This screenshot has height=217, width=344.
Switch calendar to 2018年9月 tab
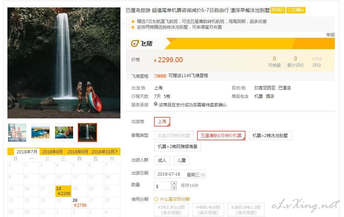pos(78,152)
